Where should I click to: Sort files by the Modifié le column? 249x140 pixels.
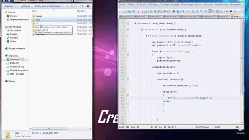[x=82, y=11]
